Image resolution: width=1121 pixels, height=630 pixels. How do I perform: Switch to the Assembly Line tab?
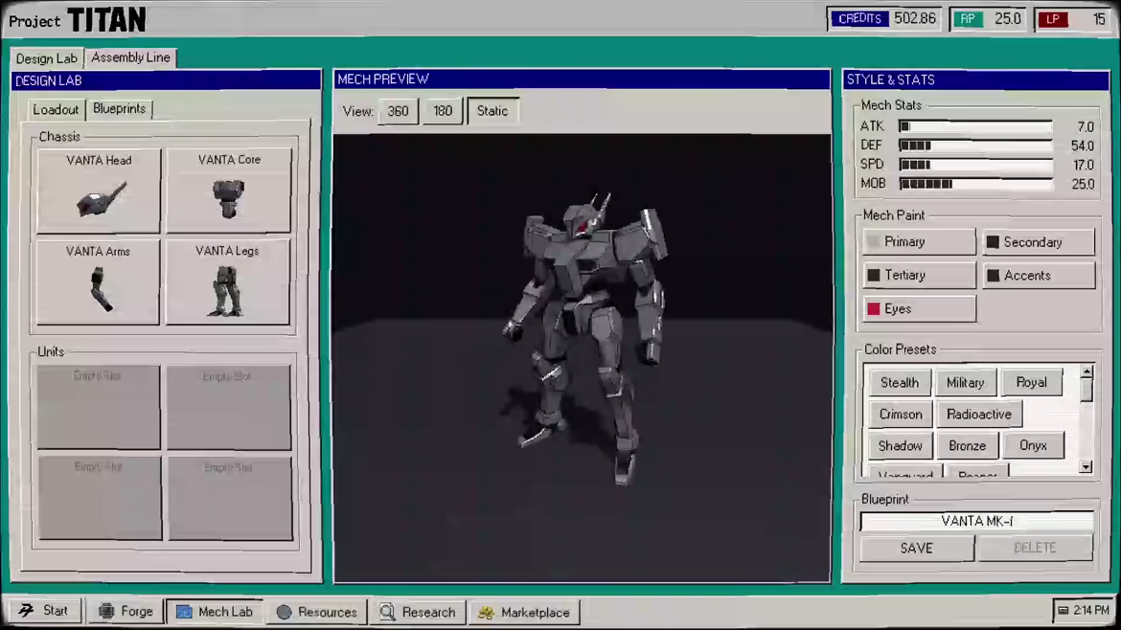coord(131,57)
